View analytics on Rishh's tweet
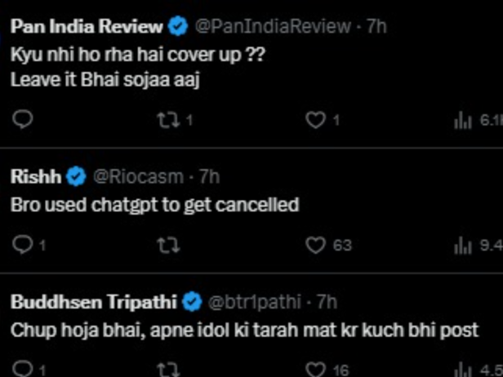Image resolution: width=503 pixels, height=377 pixels. coord(462,244)
